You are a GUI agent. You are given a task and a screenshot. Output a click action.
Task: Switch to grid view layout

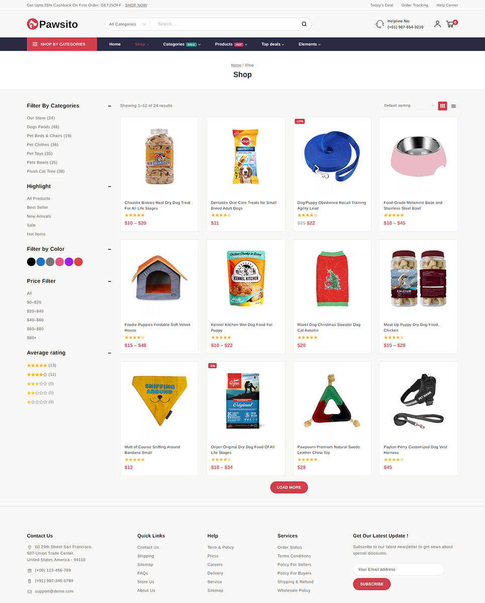click(442, 106)
